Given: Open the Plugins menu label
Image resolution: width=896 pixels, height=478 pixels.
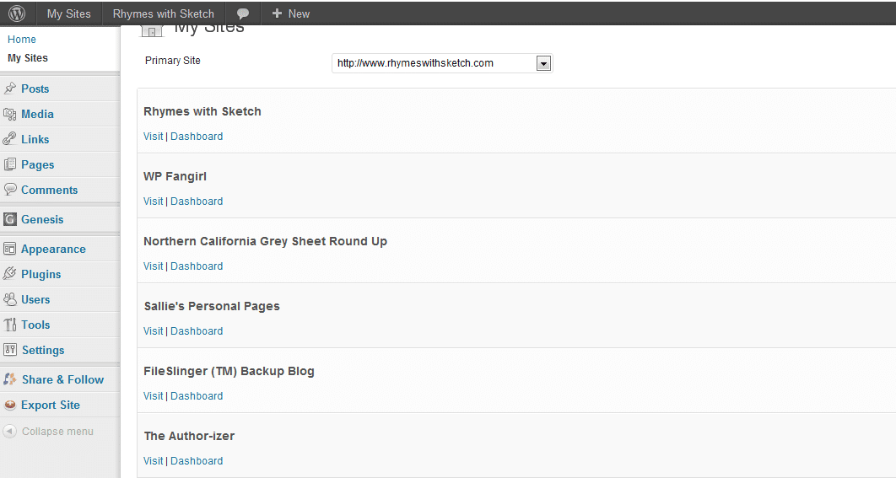Looking at the screenshot, I should (x=40, y=274).
